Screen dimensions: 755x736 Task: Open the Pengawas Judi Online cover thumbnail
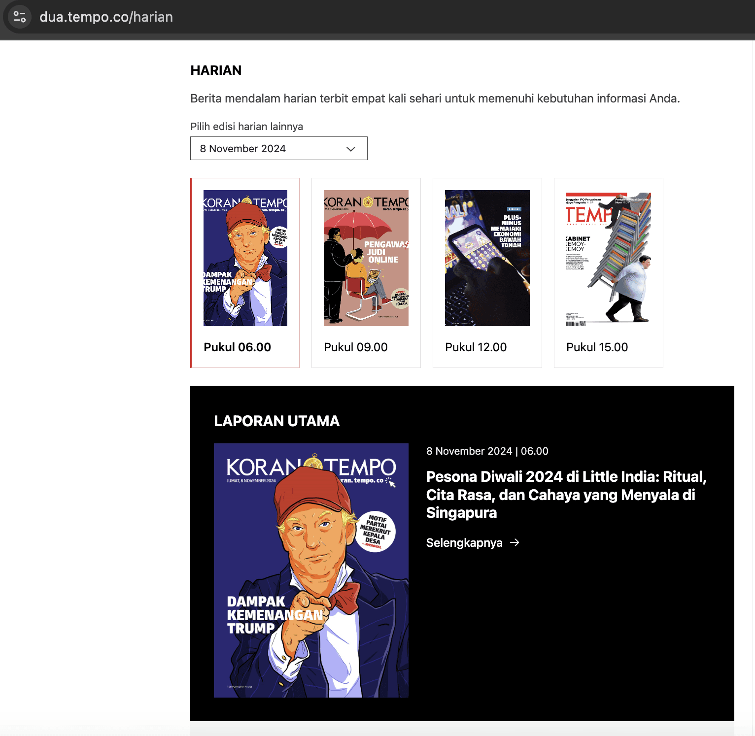click(x=366, y=258)
